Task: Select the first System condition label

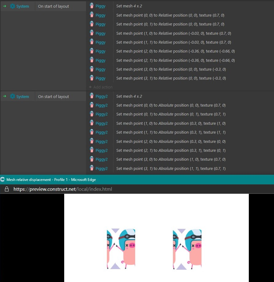Action: tap(23, 6)
